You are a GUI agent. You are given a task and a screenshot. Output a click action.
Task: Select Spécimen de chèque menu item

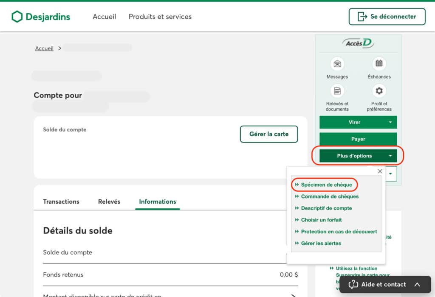tap(326, 185)
